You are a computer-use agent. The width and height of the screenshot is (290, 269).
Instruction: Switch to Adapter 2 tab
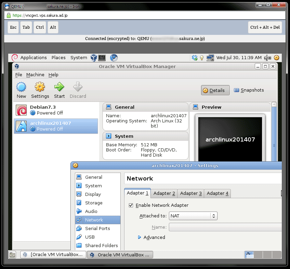(164, 193)
